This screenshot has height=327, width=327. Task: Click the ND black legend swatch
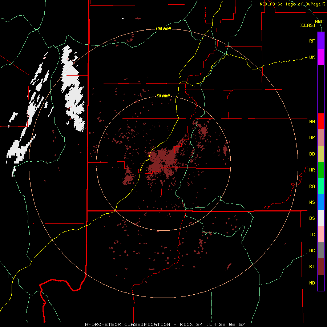tap(321, 283)
